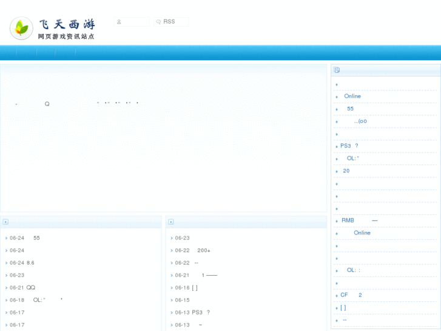Open the '06-16 [ ]' news entry
Image resolution: width=441 pixels, height=331 pixels.
[186, 288]
